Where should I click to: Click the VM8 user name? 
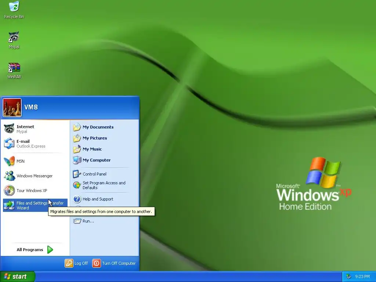[31, 107]
